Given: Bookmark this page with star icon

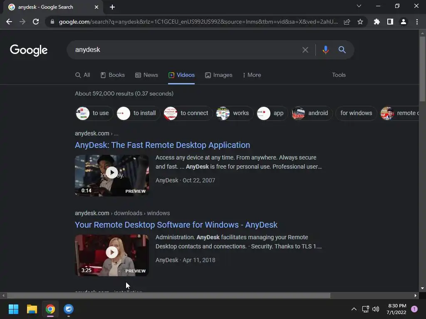Looking at the screenshot, I should (360, 22).
